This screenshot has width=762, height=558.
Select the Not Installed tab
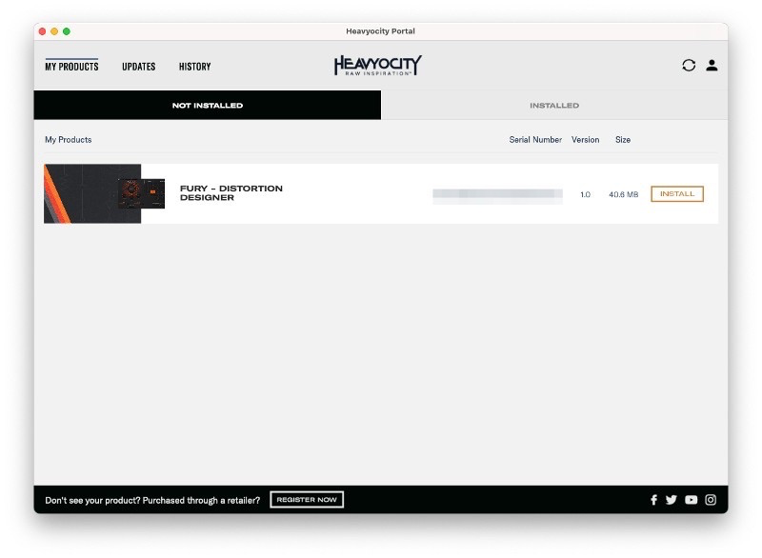pyautogui.click(x=208, y=105)
